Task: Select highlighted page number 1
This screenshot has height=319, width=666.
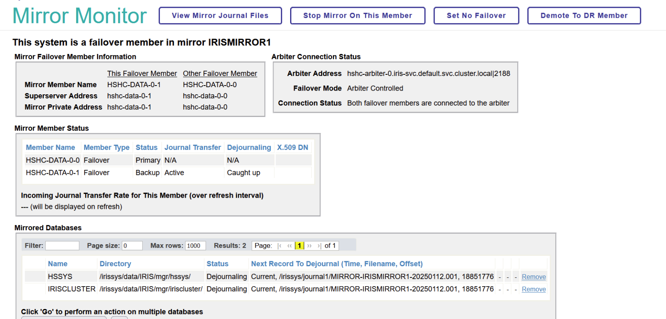Action: pyautogui.click(x=299, y=246)
